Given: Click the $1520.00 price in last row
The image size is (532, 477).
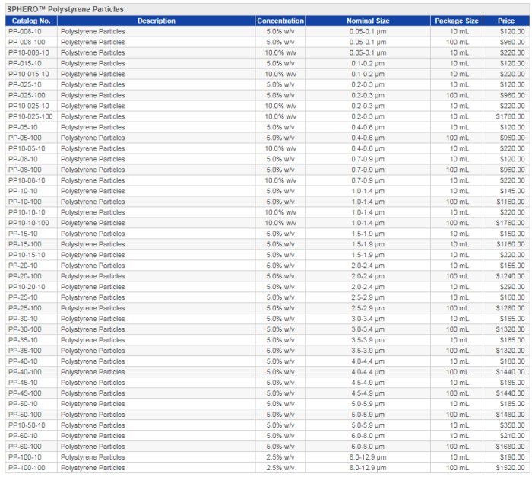Looking at the screenshot, I should 509,468.
